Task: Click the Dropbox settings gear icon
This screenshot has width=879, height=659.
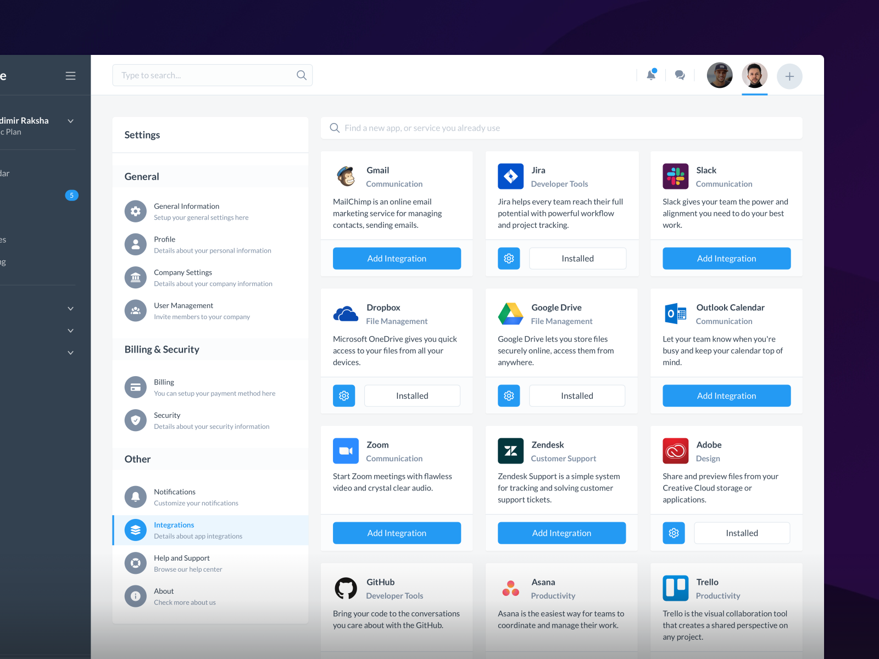Action: (344, 395)
